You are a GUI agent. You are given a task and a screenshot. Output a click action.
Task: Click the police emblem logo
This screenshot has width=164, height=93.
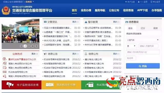pos(6,10)
